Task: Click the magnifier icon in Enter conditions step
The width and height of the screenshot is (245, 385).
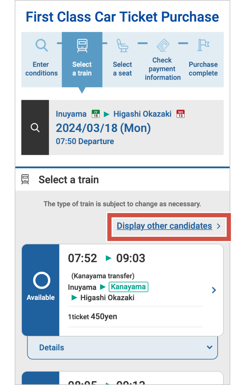Action: point(42,45)
